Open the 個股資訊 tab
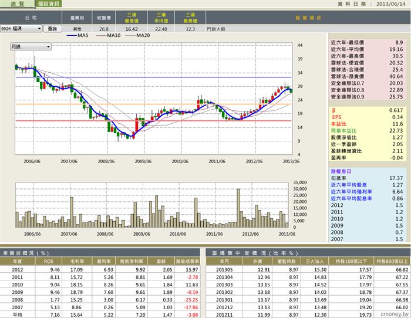 [x=49, y=4]
